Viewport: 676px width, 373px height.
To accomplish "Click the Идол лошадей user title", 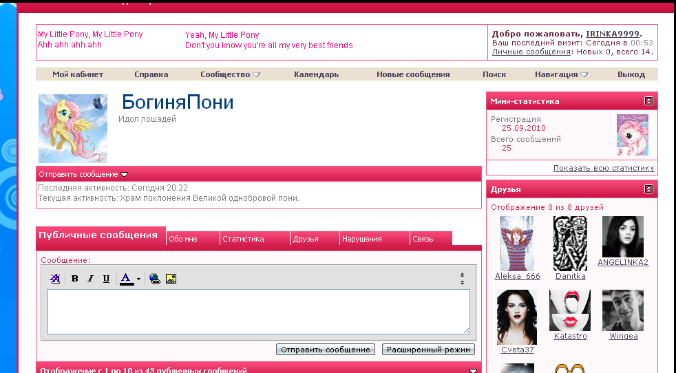I will pos(147,119).
